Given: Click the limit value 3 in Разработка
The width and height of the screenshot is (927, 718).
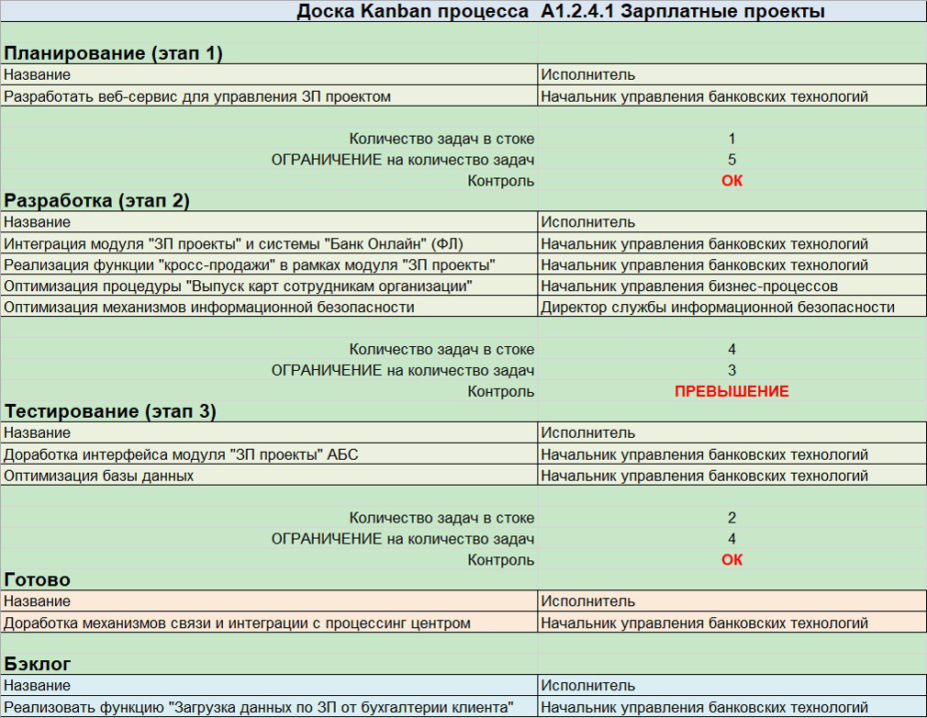Looking at the screenshot, I should click(732, 370).
